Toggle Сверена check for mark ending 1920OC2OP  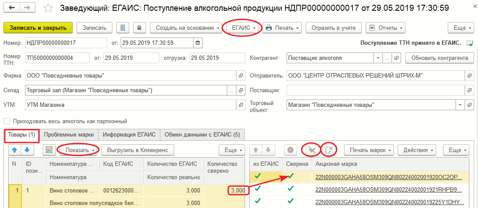tap(291, 176)
